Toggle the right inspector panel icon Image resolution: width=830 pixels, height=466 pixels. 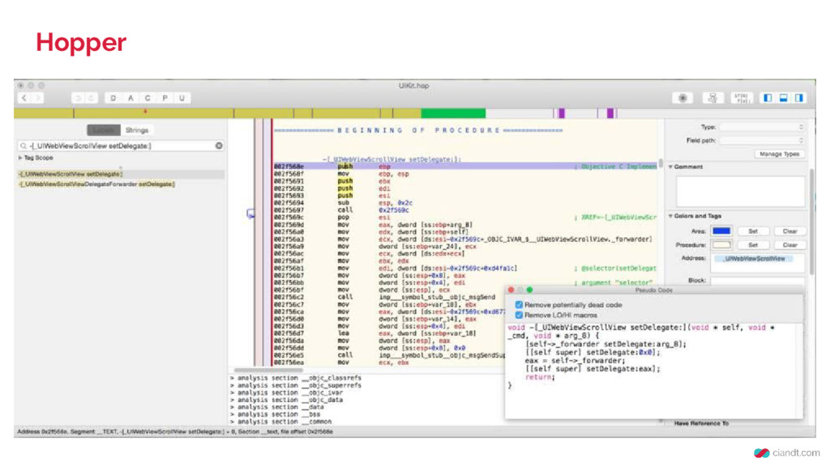click(799, 98)
